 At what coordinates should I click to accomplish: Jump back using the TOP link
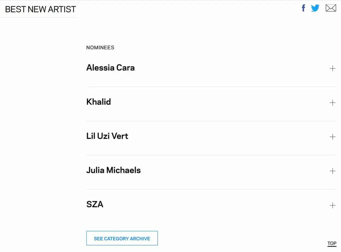[332, 244]
